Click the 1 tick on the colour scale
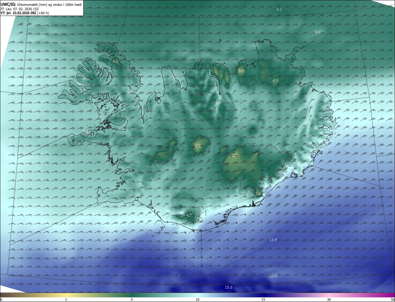 (x=66, y=300)
